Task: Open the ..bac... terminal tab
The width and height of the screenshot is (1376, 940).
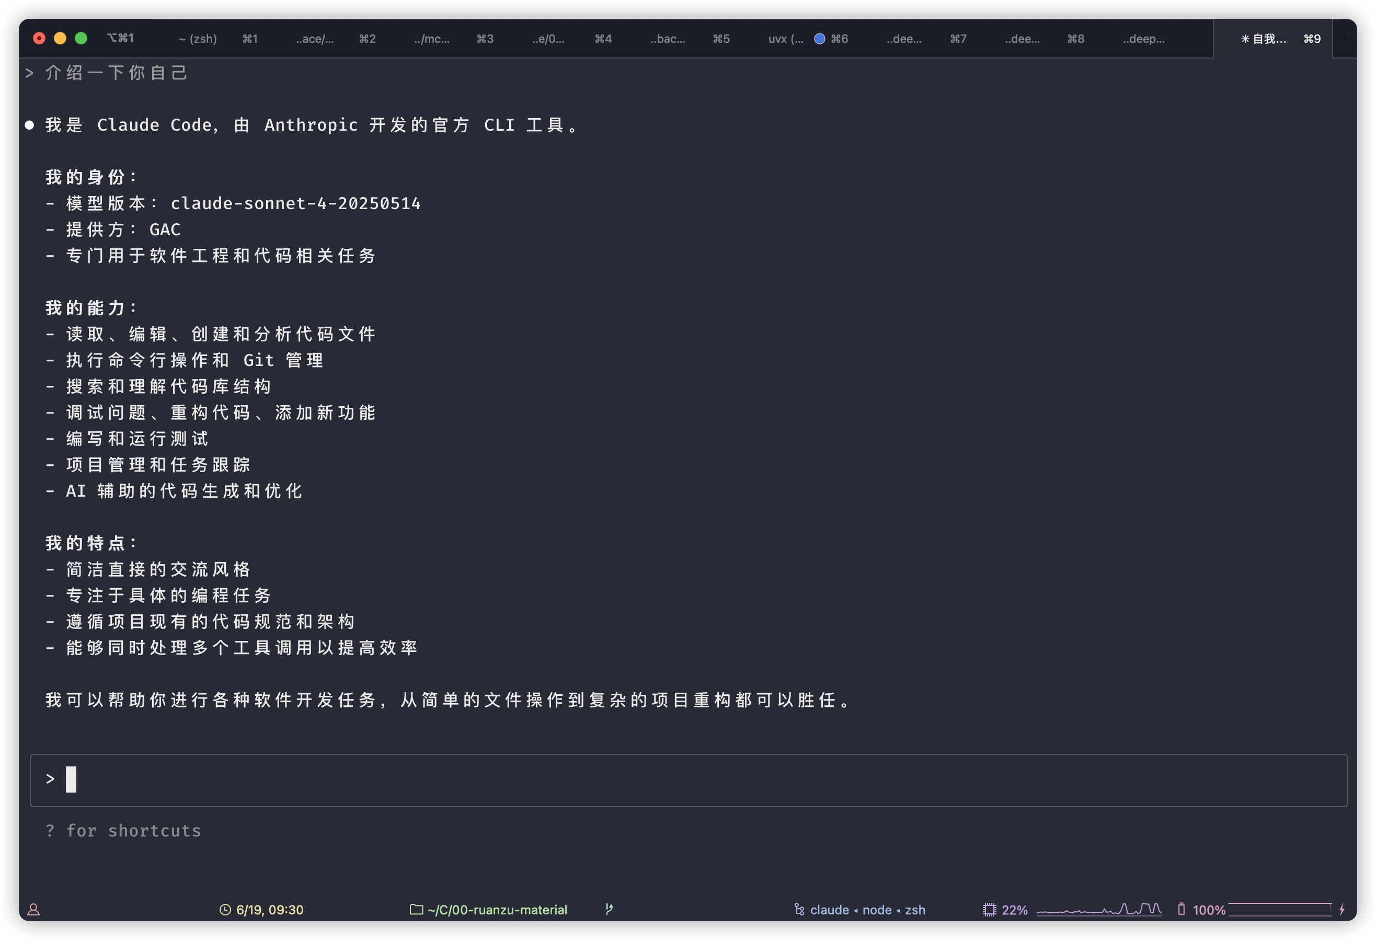Action: 668,39
